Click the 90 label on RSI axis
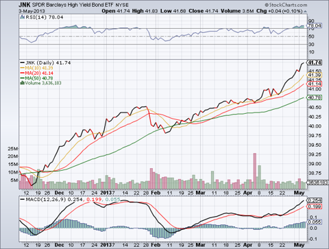The height and width of the screenshot is (249, 329). point(311,21)
